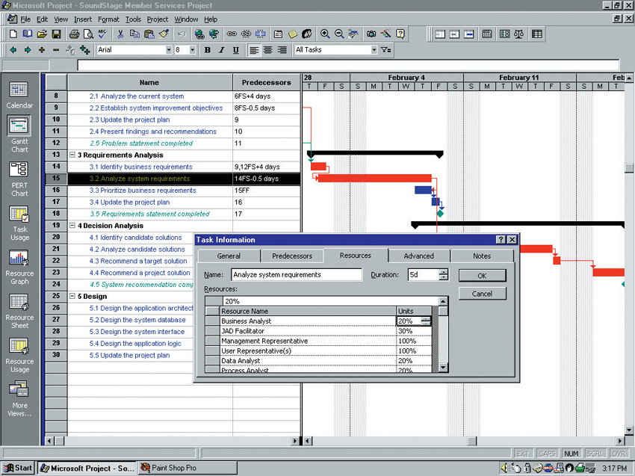Confirm the Task Information dialog with OK

(482, 276)
